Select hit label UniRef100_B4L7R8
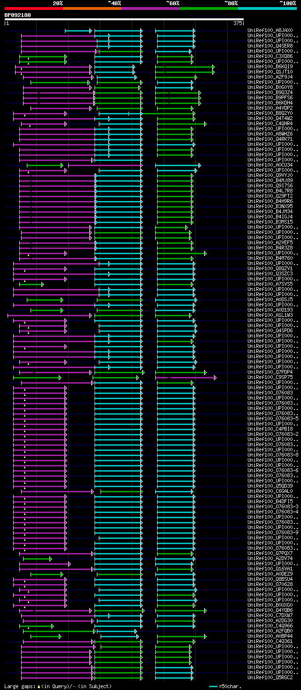This screenshot has height=690, width=301. coord(270,191)
